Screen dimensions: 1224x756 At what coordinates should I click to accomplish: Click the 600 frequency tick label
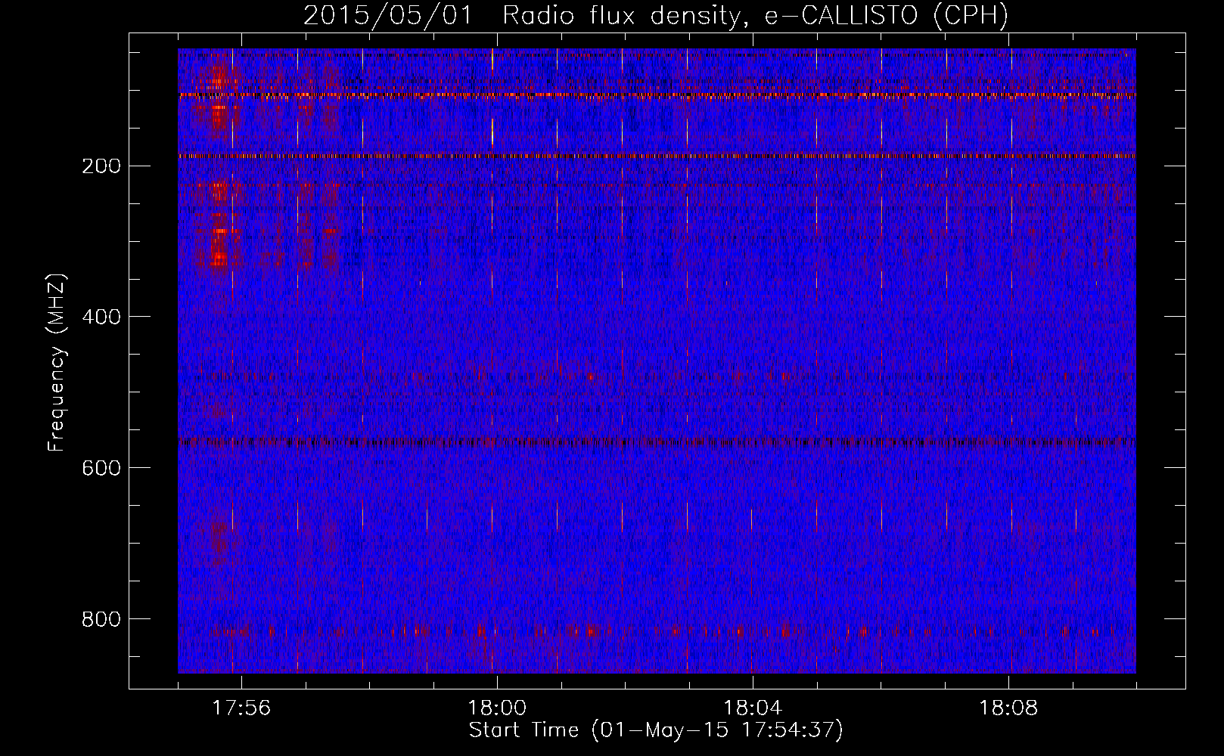[x=101, y=469]
